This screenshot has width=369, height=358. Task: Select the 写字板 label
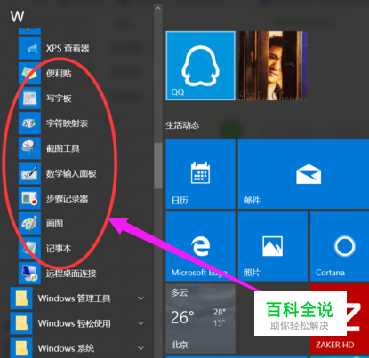point(59,99)
